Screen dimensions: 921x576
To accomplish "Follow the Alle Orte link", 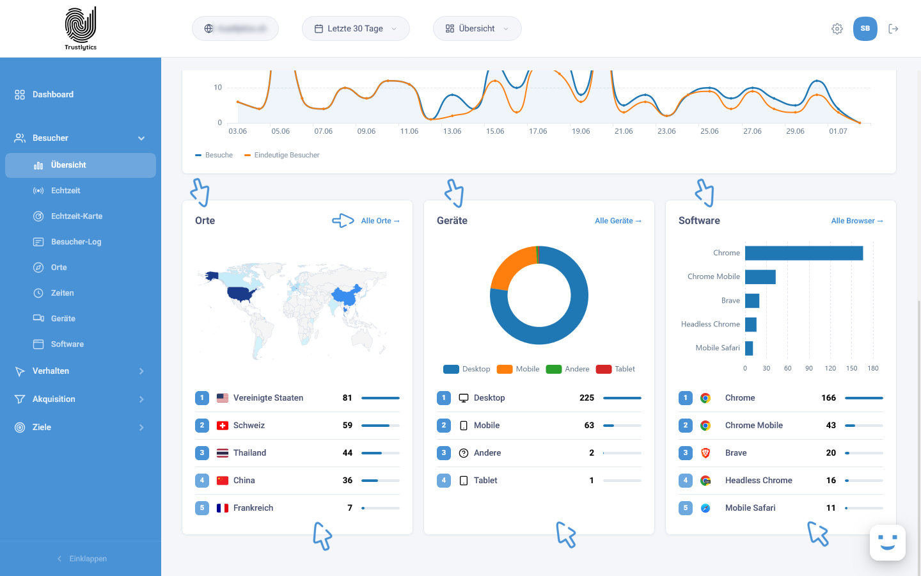I will point(381,221).
